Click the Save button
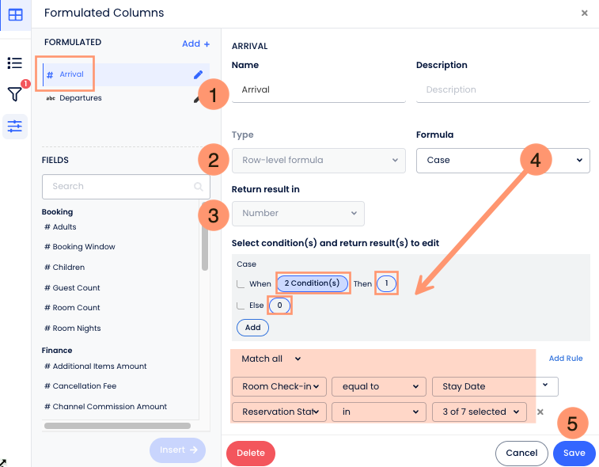This screenshot has width=599, height=467. tap(574, 454)
